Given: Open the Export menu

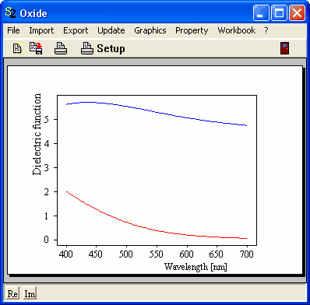Looking at the screenshot, I should [x=76, y=30].
